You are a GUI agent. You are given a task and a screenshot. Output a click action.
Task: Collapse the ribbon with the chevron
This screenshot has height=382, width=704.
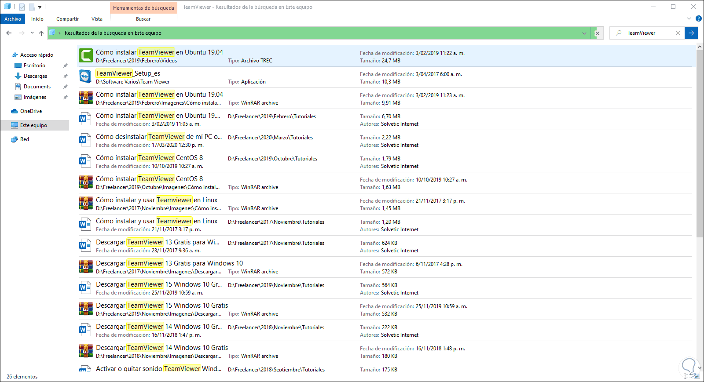click(x=689, y=18)
